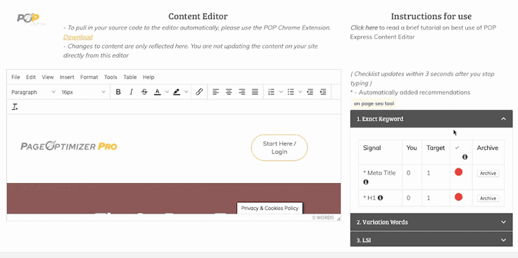Toggle bold formatting in editor toolbar
The image size is (518, 258).
(118, 92)
